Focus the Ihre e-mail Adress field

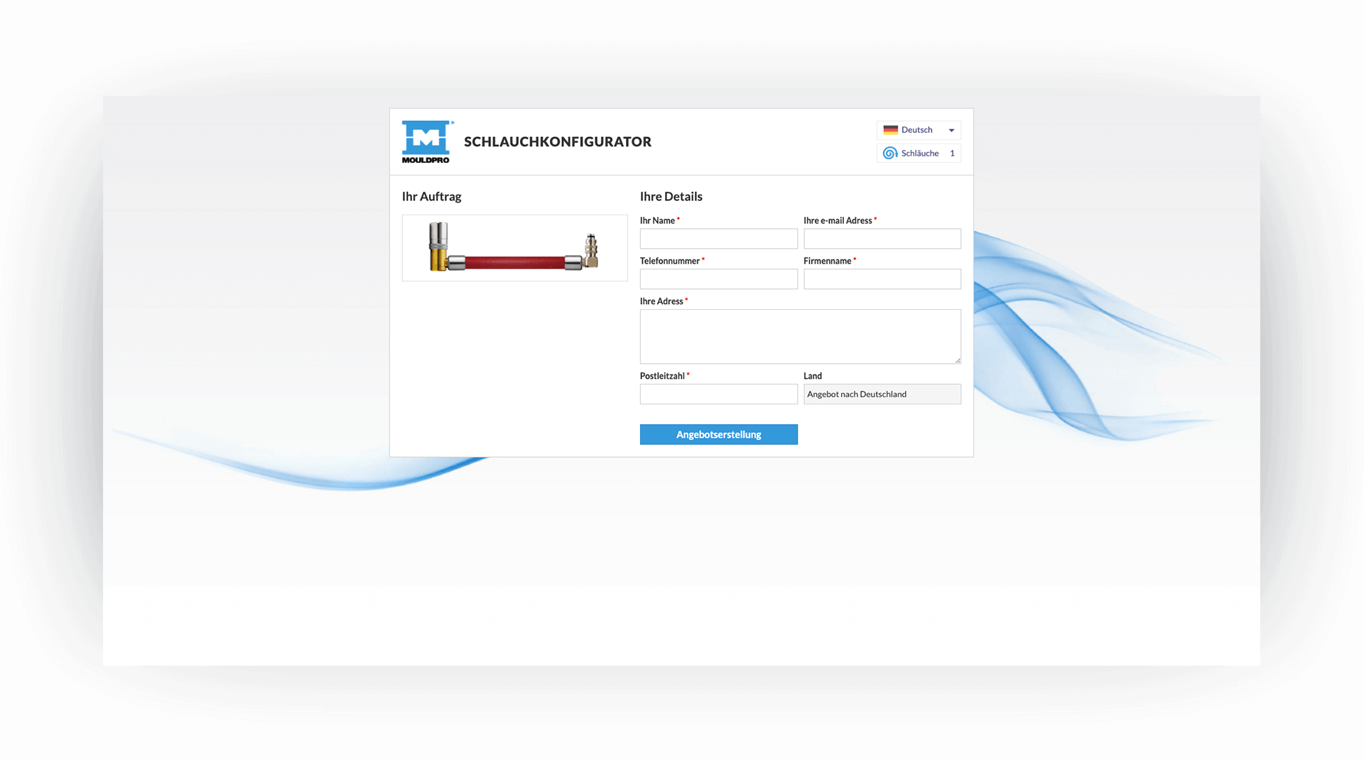(882, 239)
